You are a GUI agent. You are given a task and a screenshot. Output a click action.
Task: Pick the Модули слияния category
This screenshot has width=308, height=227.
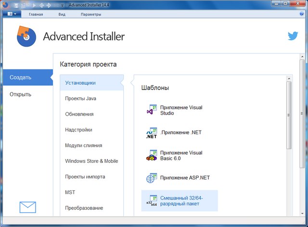[83, 146]
